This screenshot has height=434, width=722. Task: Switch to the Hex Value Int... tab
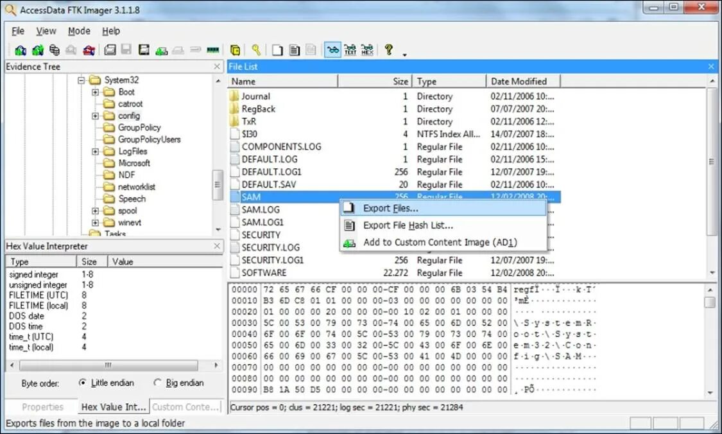[113, 407]
